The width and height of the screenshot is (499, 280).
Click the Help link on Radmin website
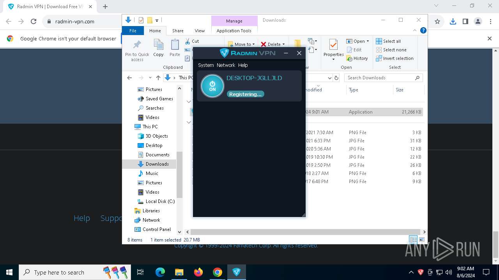click(82, 218)
